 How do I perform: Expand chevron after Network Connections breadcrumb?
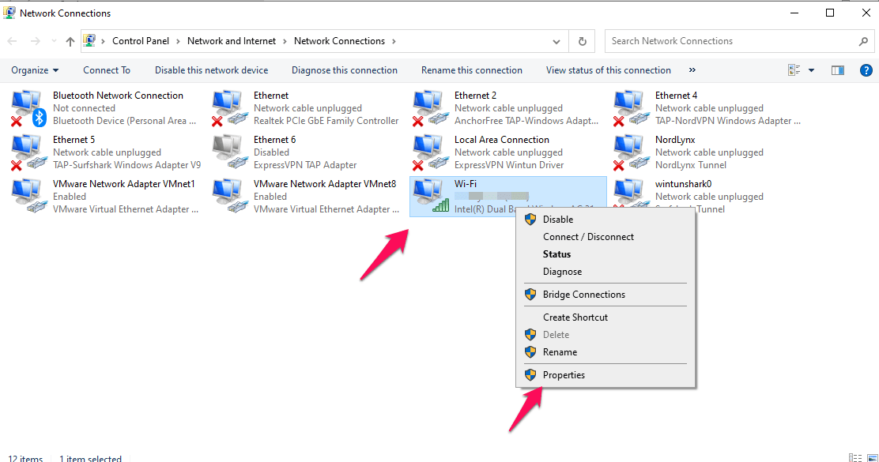click(394, 41)
